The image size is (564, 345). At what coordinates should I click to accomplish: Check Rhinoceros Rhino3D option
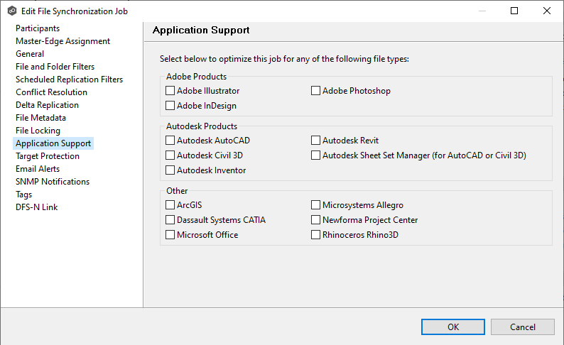point(316,235)
